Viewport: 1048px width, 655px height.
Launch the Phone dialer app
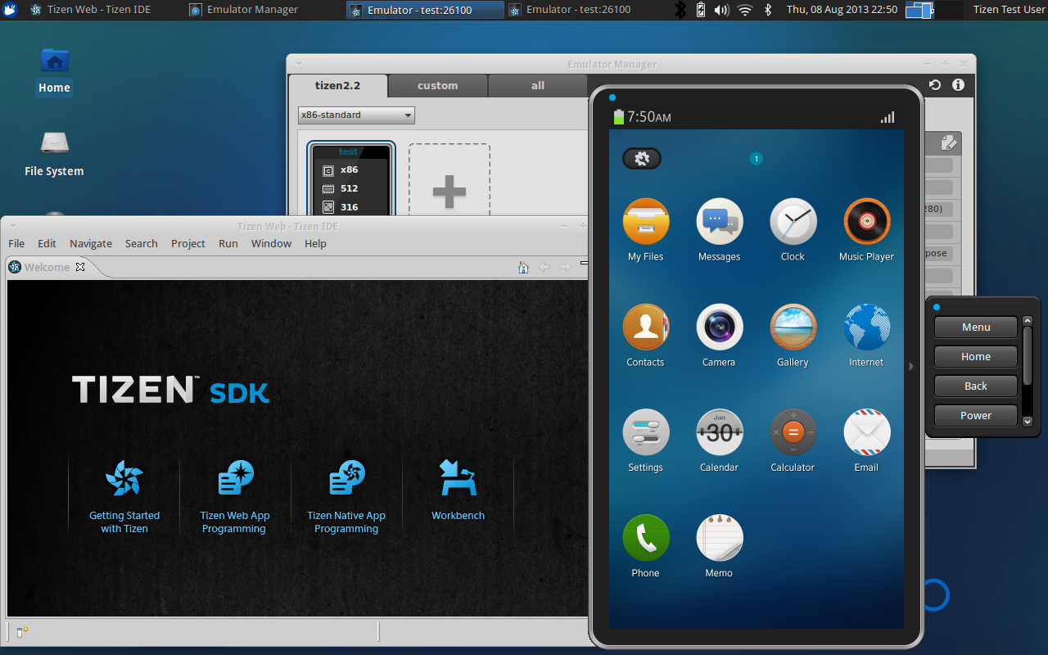point(646,539)
